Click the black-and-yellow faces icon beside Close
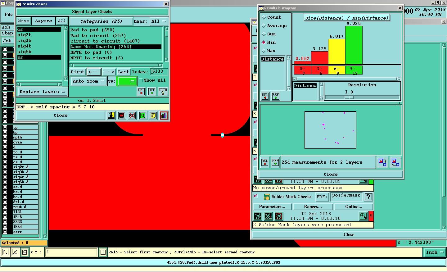This screenshot has width=447, height=272. coord(111,116)
